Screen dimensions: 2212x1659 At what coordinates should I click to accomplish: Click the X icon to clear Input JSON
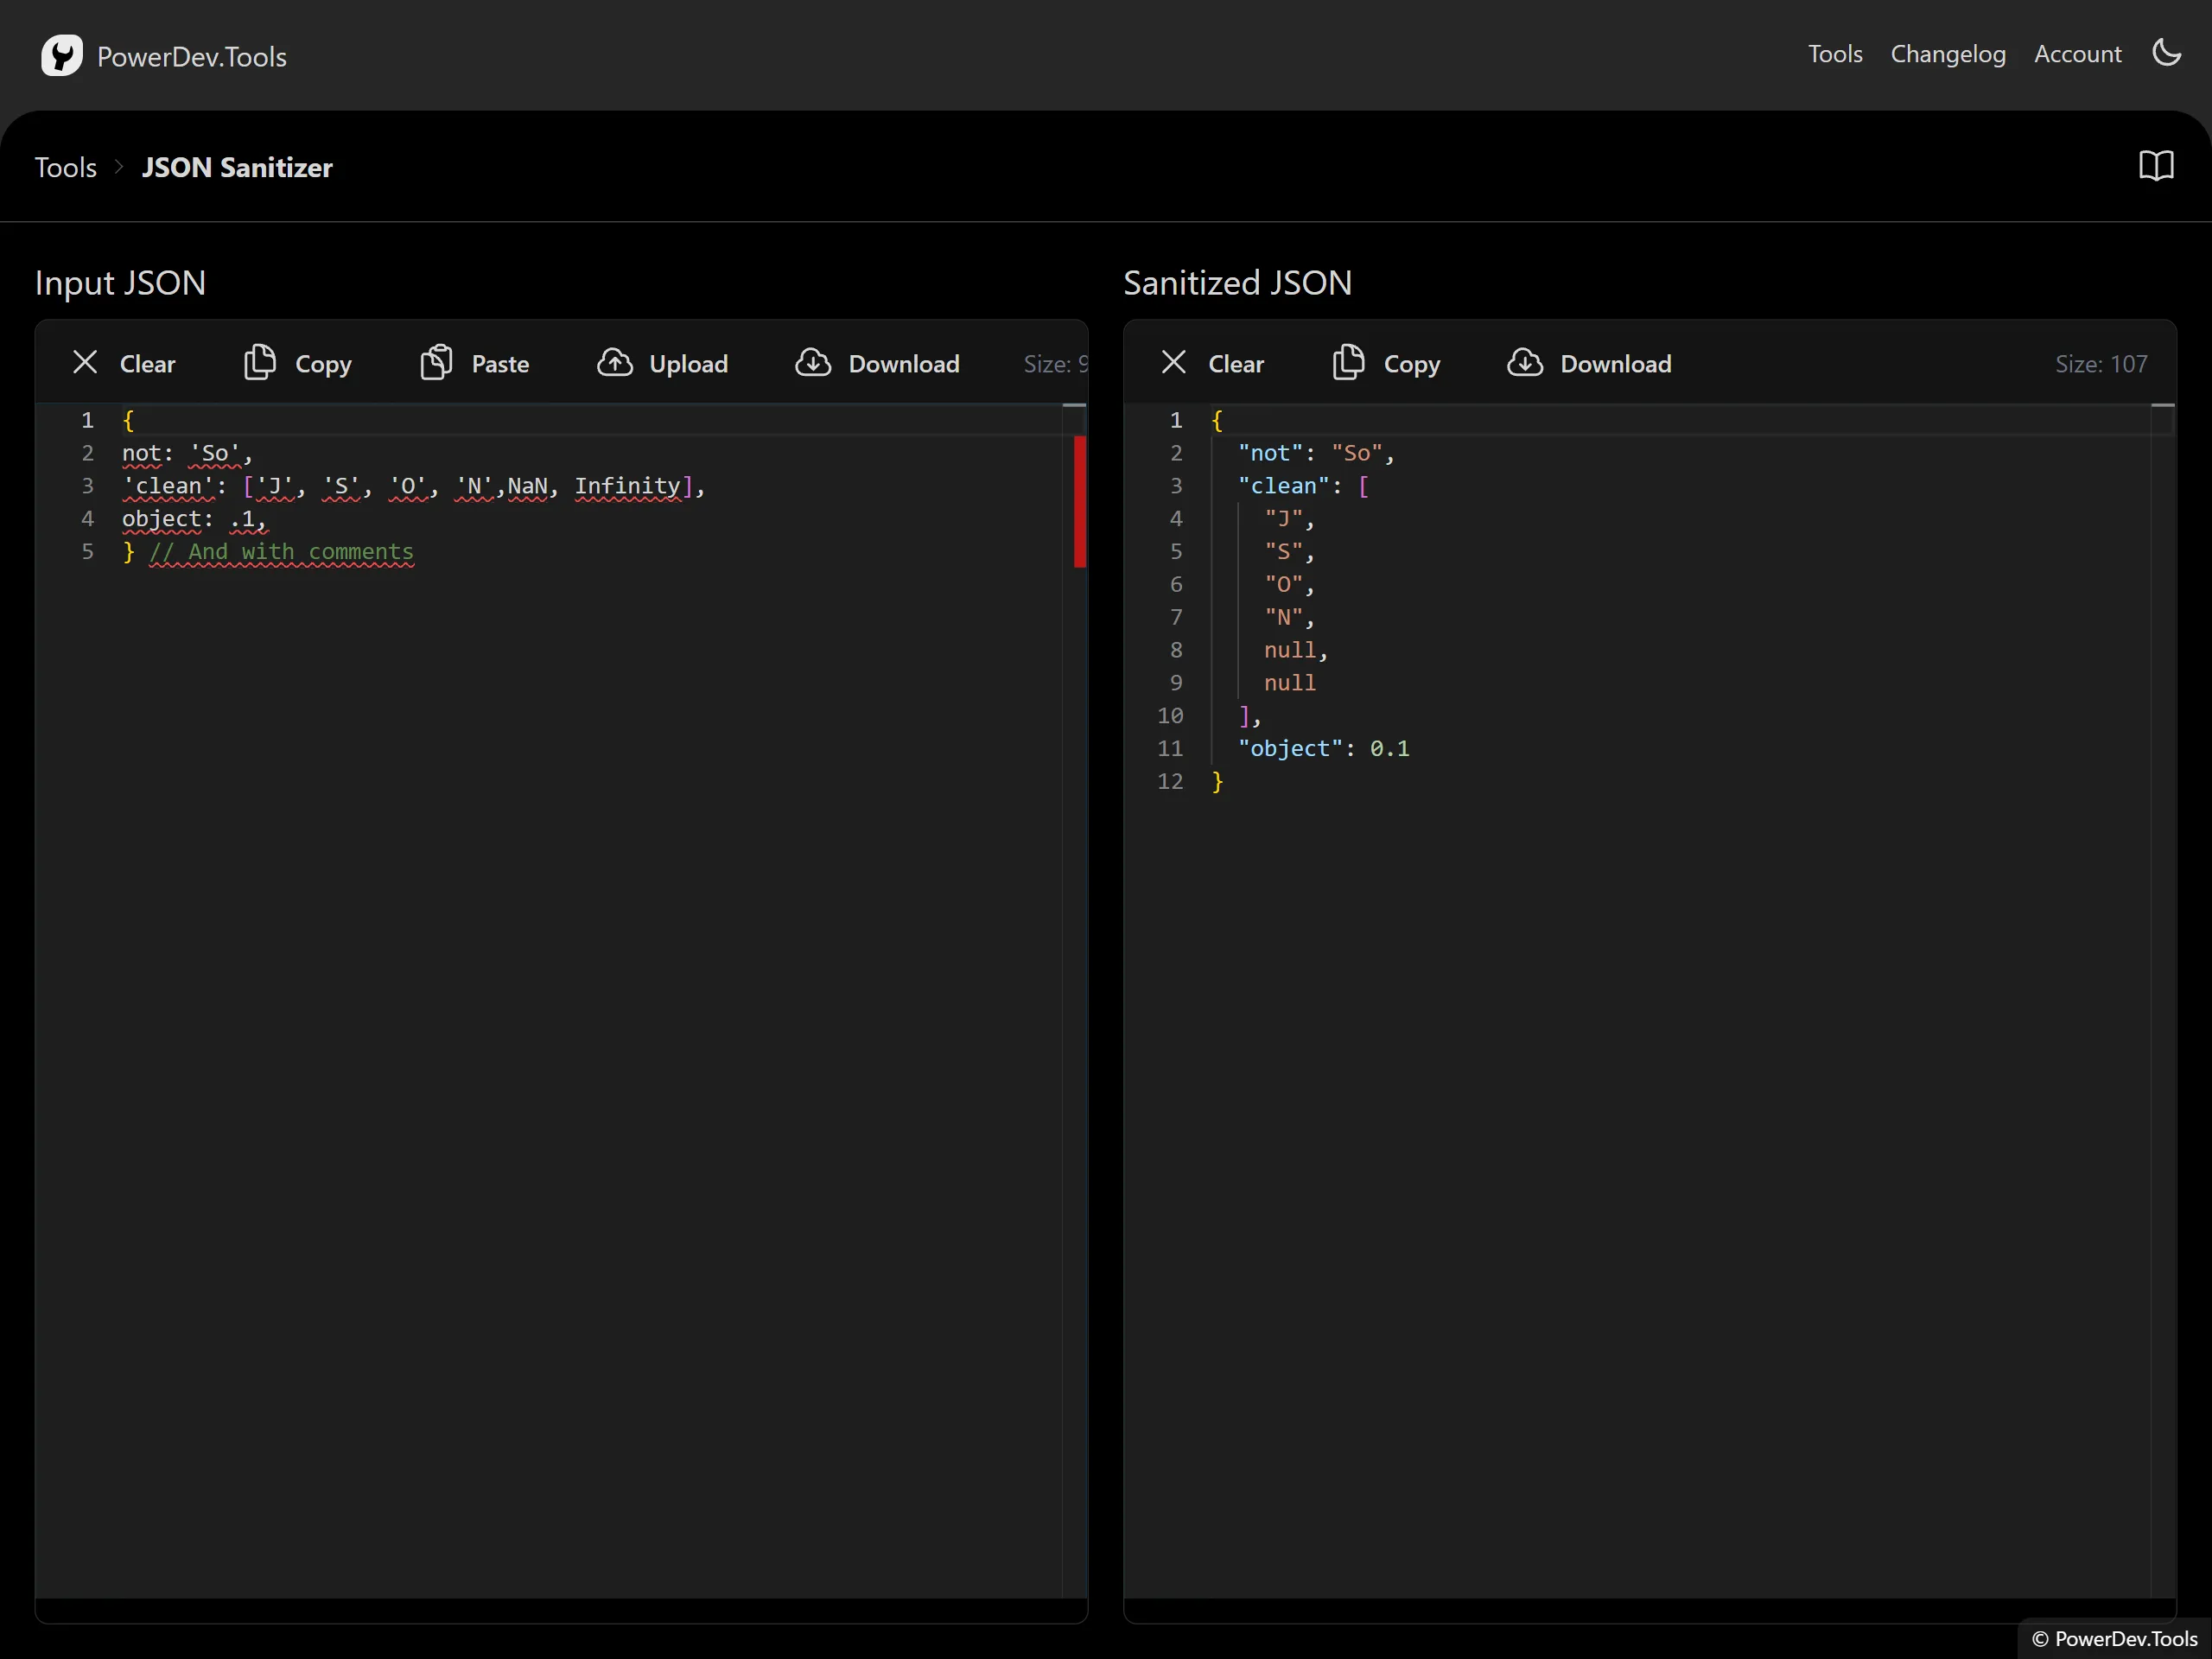tap(85, 363)
